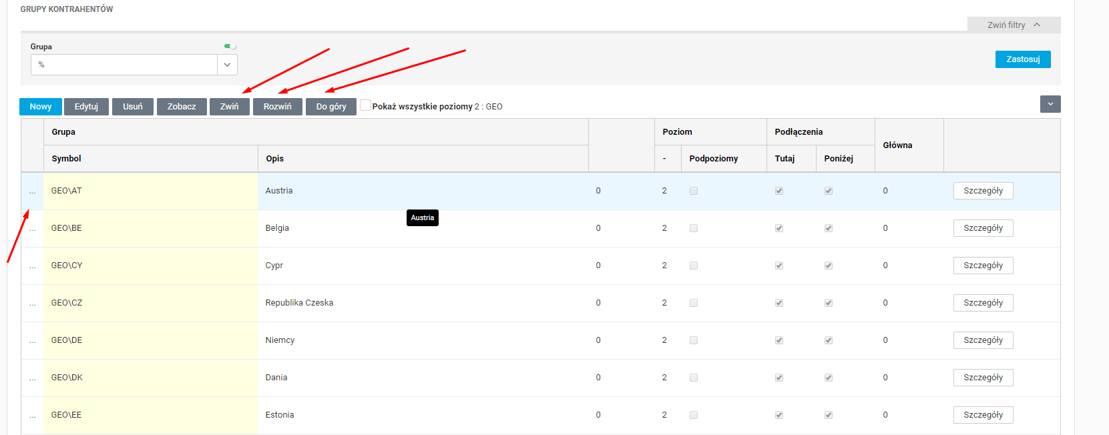The height and width of the screenshot is (435, 1109).
Task: Expand the tree with the Rozwiń button
Action: [x=278, y=107]
